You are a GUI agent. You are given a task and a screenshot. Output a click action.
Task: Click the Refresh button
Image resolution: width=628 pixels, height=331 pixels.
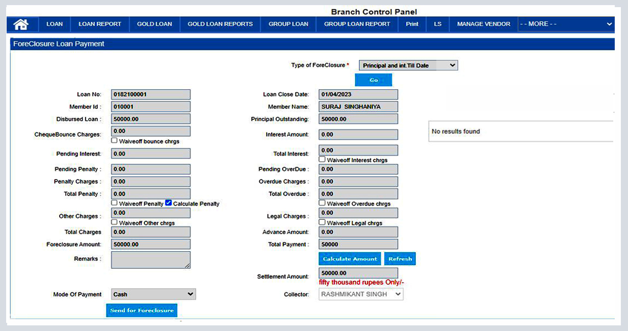(400, 259)
